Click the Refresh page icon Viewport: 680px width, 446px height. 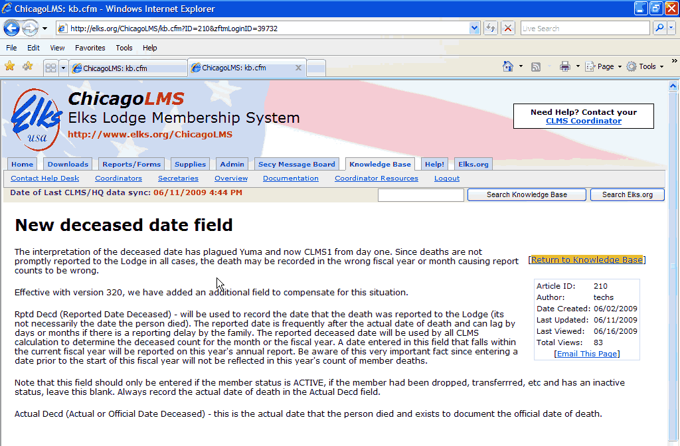[491, 28]
